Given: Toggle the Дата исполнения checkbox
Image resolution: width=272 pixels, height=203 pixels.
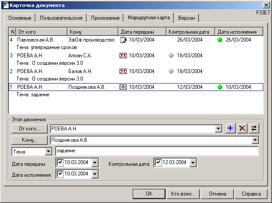Looking at the screenshot, I should pyautogui.click(x=60, y=174).
